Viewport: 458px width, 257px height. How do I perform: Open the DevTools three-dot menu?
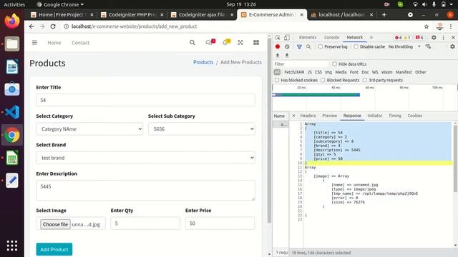(444, 38)
